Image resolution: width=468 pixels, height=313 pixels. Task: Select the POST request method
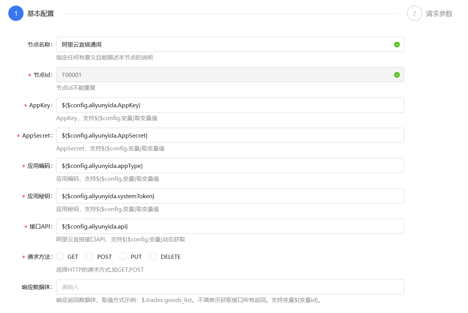tap(90, 257)
